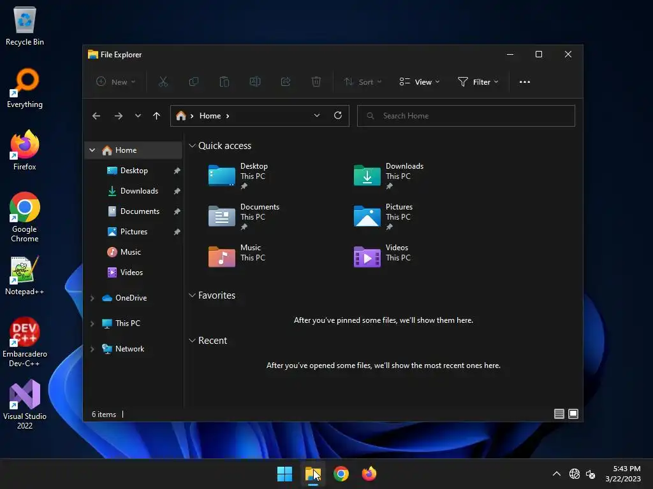Image resolution: width=653 pixels, height=489 pixels.
Task: Open Desktop folder in Quick access
Action: click(x=238, y=176)
